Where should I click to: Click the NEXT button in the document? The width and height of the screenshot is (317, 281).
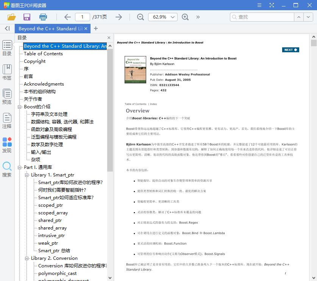point(290,50)
